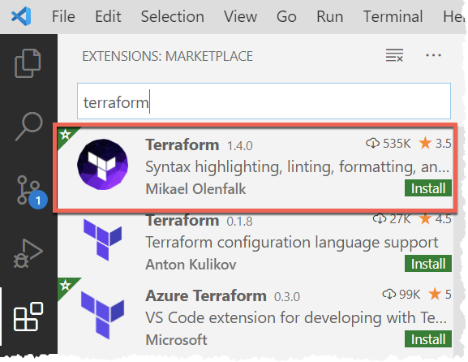468x362 pixels.
Task: Install Azure Terraform by Microsoft
Action: pos(428,339)
